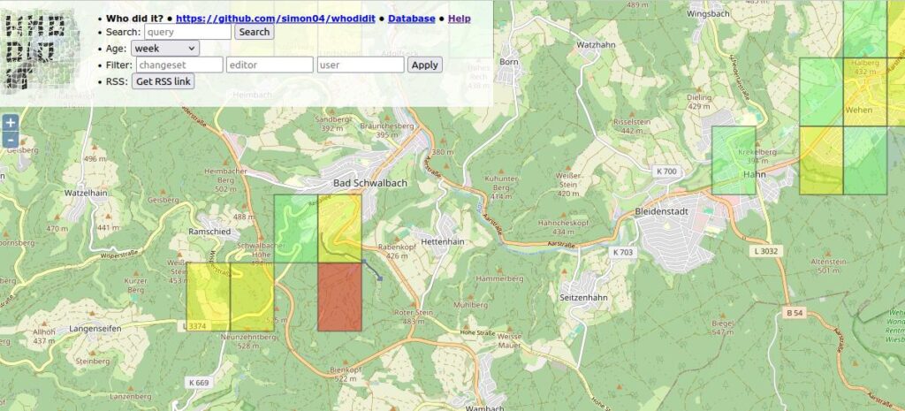Screen dimensions: 905x411
Task: Focus the user filter field
Action: (361, 65)
